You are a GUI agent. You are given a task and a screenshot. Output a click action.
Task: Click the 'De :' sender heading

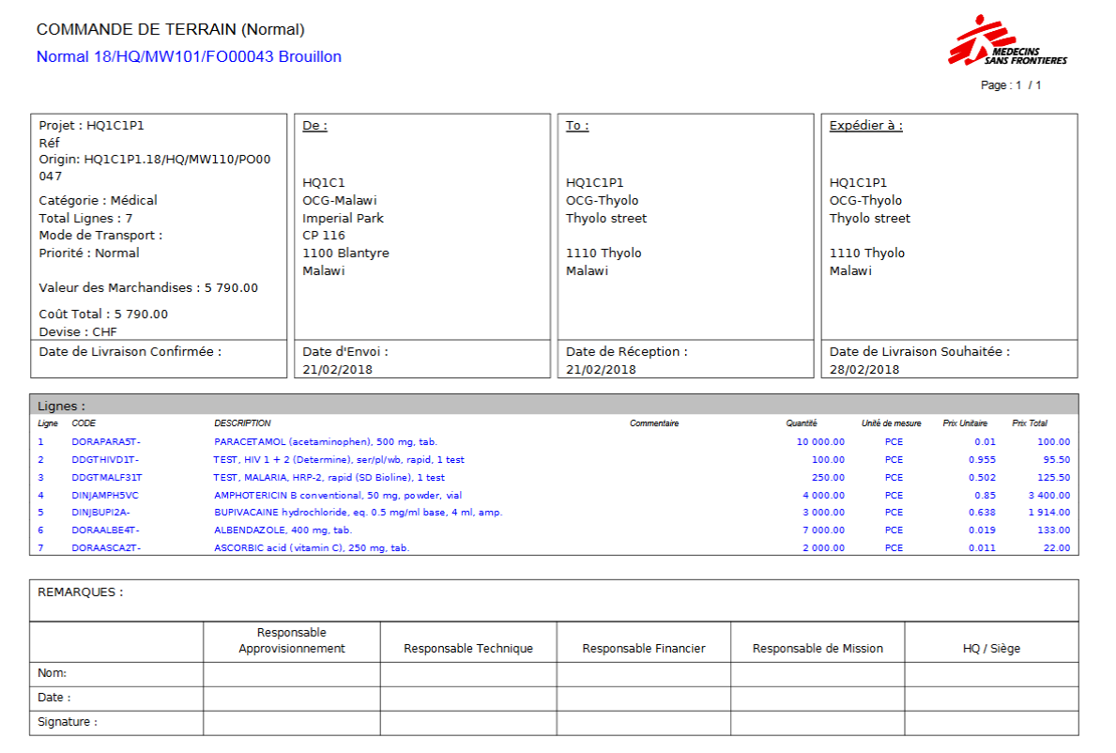314,126
